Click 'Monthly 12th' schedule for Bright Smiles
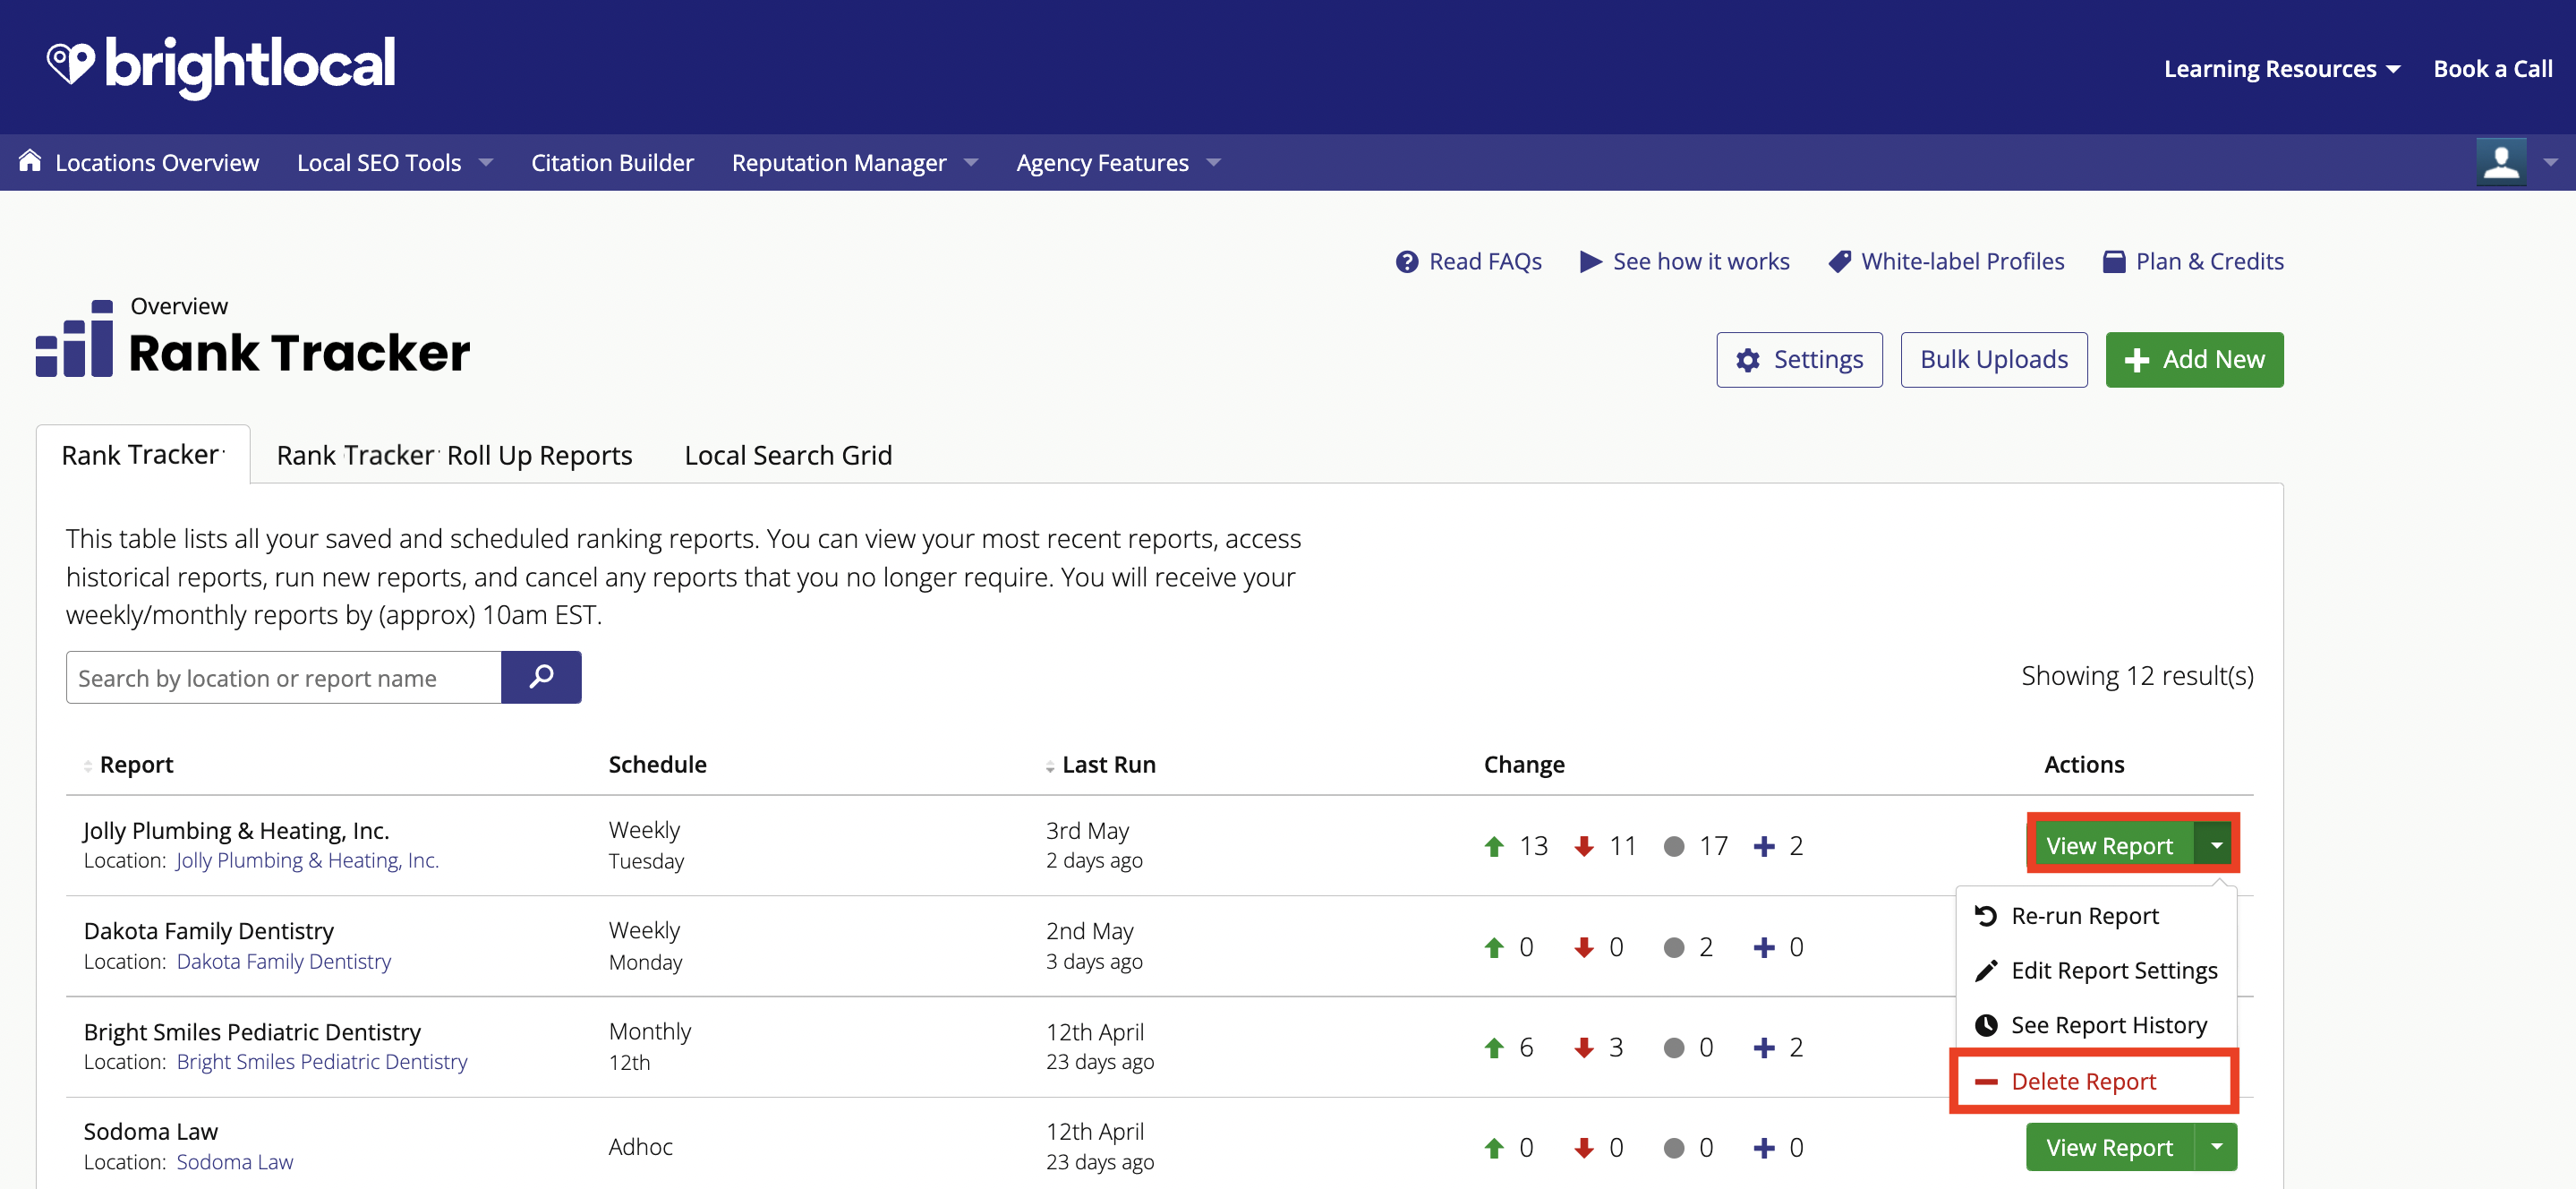This screenshot has height=1189, width=2576. tap(650, 1047)
